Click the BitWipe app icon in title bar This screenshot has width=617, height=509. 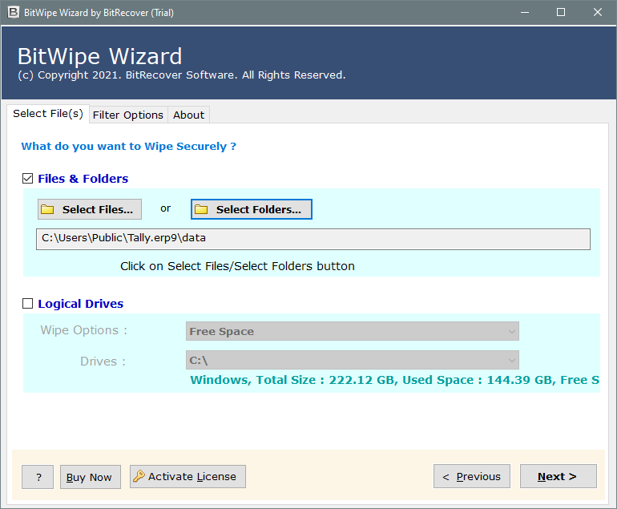click(14, 12)
